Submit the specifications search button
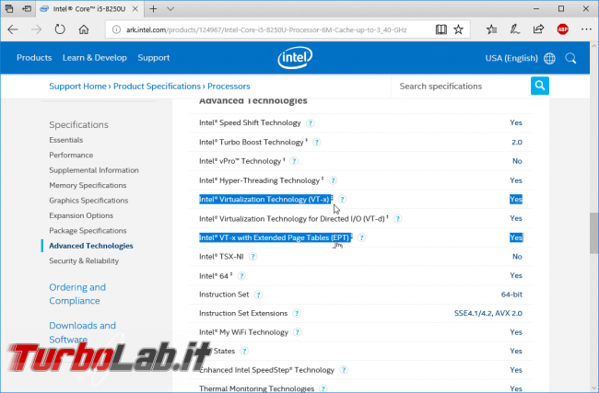Viewport: 599px width, 393px height. click(x=540, y=86)
